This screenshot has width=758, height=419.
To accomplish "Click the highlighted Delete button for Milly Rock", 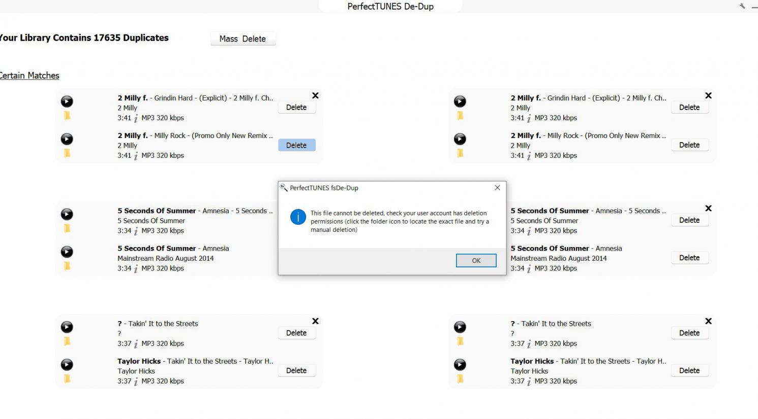I will click(296, 145).
